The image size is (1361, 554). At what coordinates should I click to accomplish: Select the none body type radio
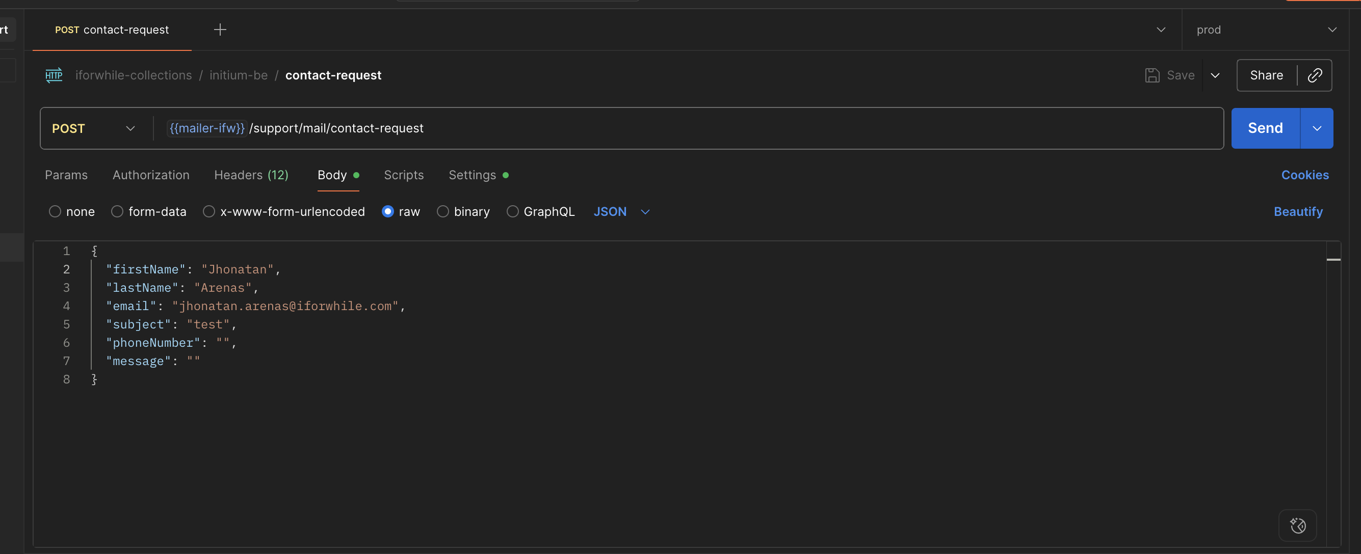point(55,212)
